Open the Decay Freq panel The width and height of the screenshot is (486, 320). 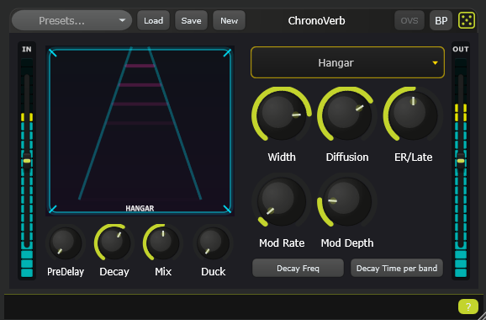[x=298, y=268]
